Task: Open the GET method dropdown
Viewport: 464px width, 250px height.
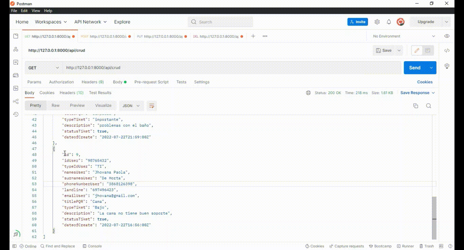Action: point(44,68)
